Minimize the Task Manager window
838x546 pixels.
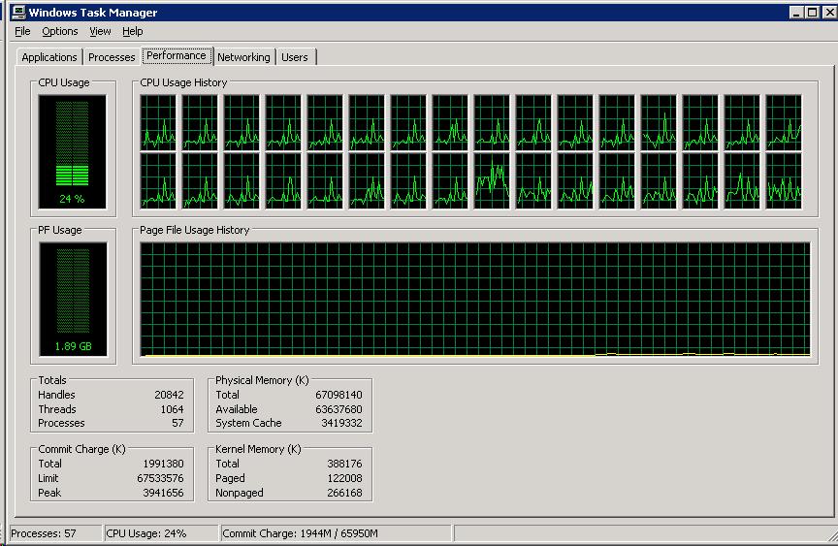(x=795, y=12)
